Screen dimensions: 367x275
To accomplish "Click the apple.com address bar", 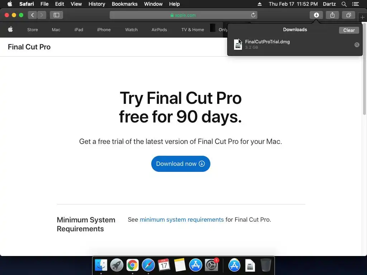I will [x=183, y=15].
